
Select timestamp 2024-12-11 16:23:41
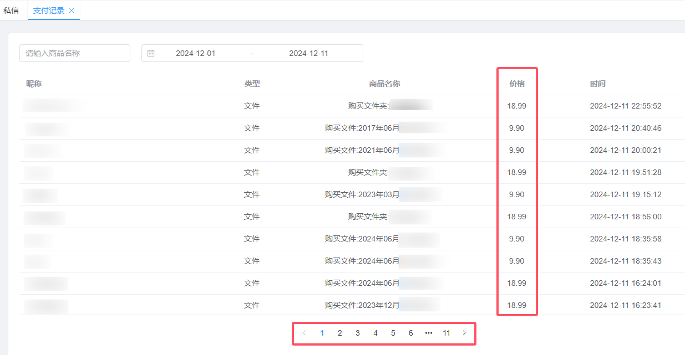click(x=626, y=305)
